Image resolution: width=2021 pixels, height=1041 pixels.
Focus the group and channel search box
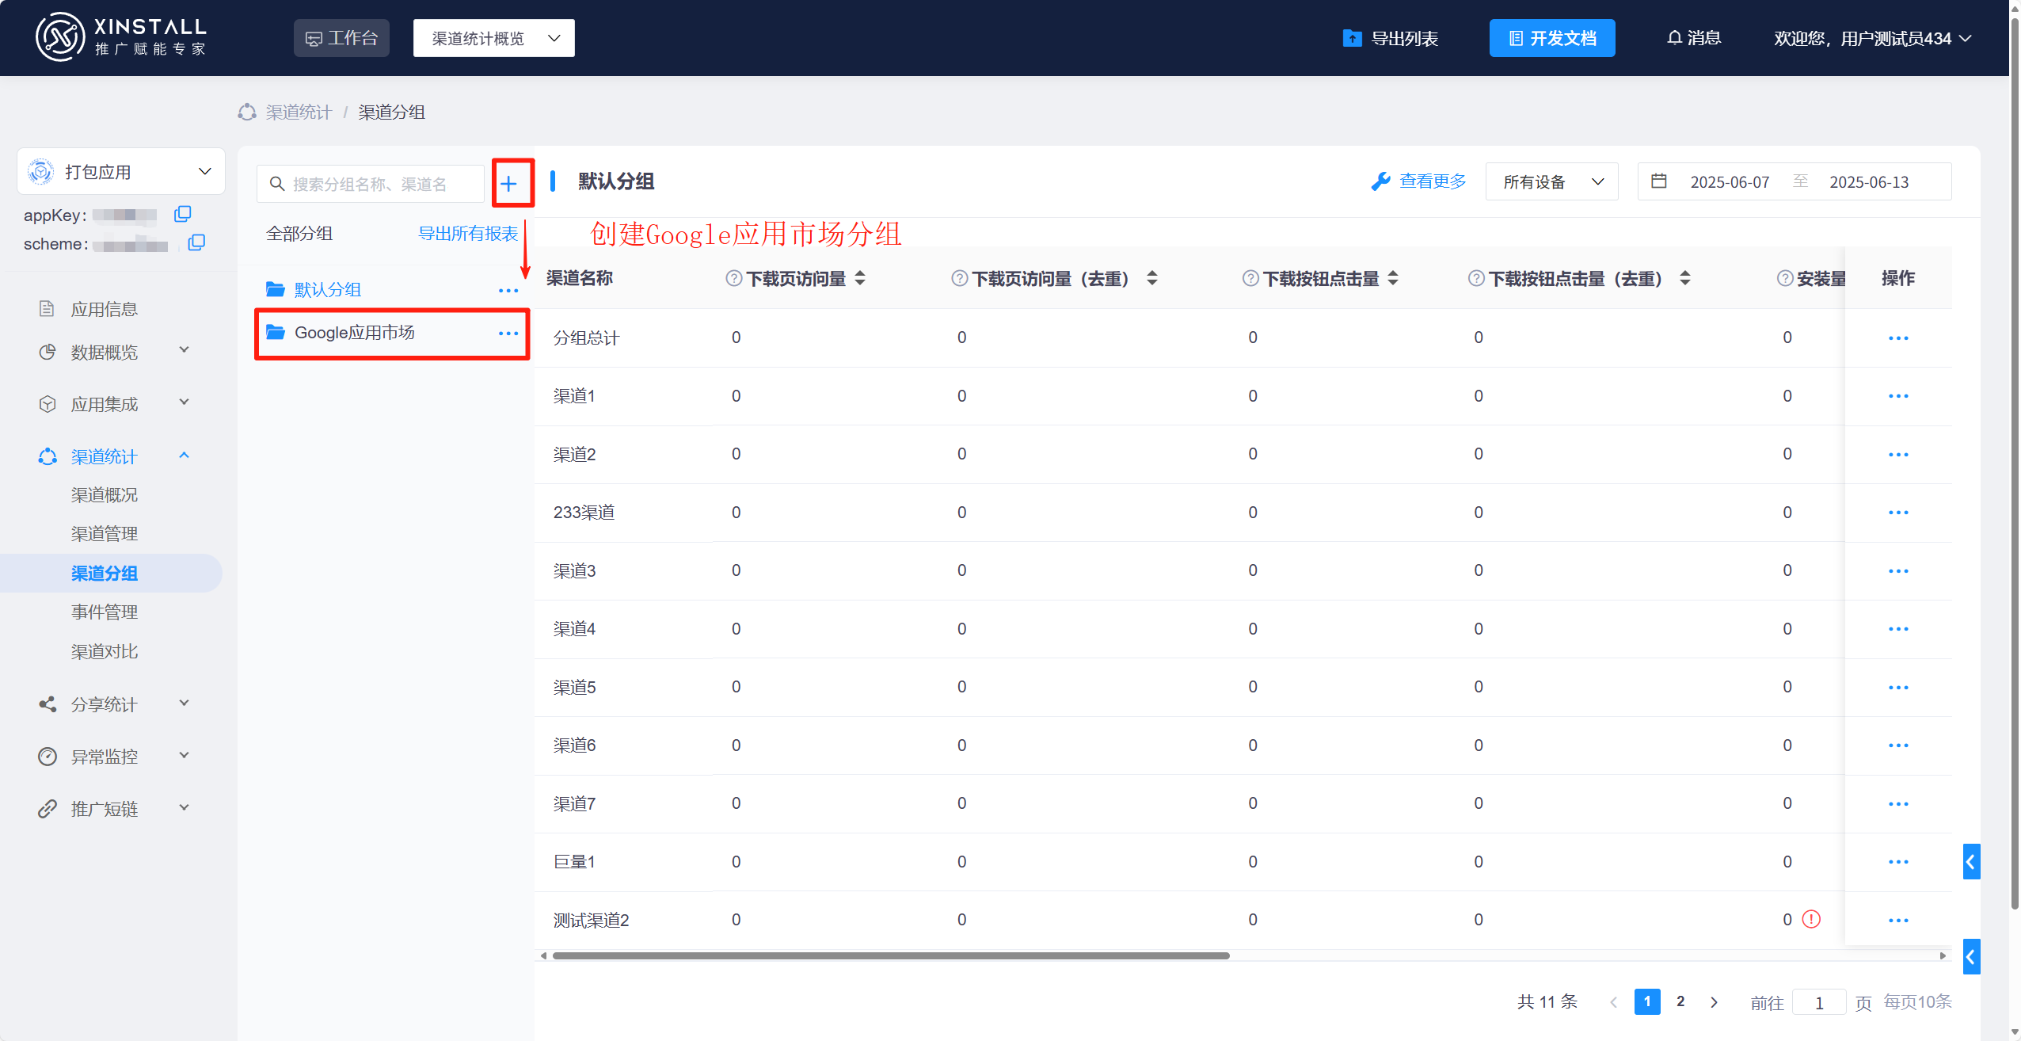click(371, 184)
